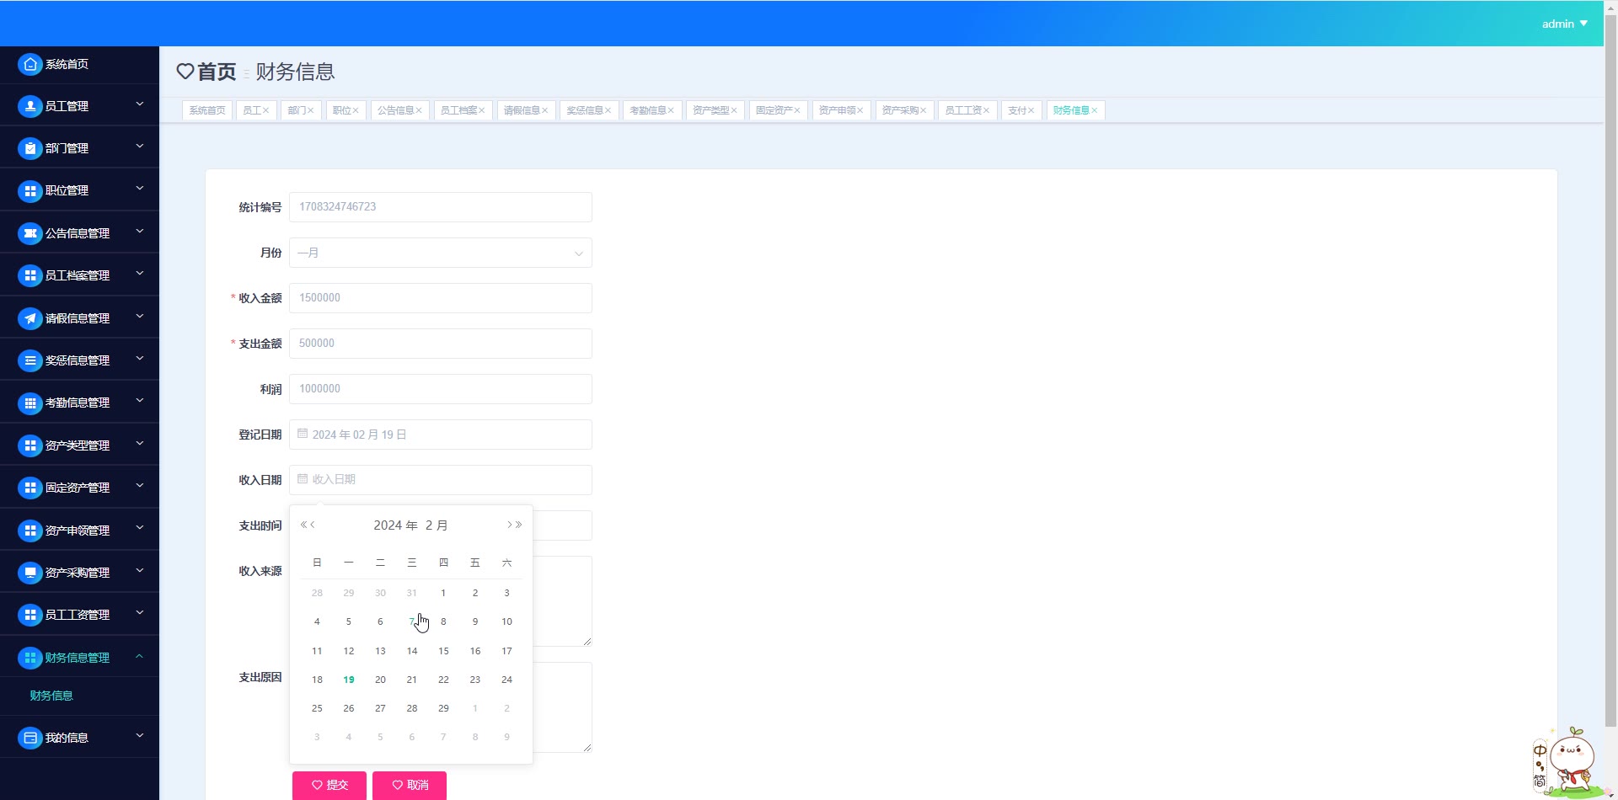Click the 取消 cancel button

pyautogui.click(x=410, y=785)
